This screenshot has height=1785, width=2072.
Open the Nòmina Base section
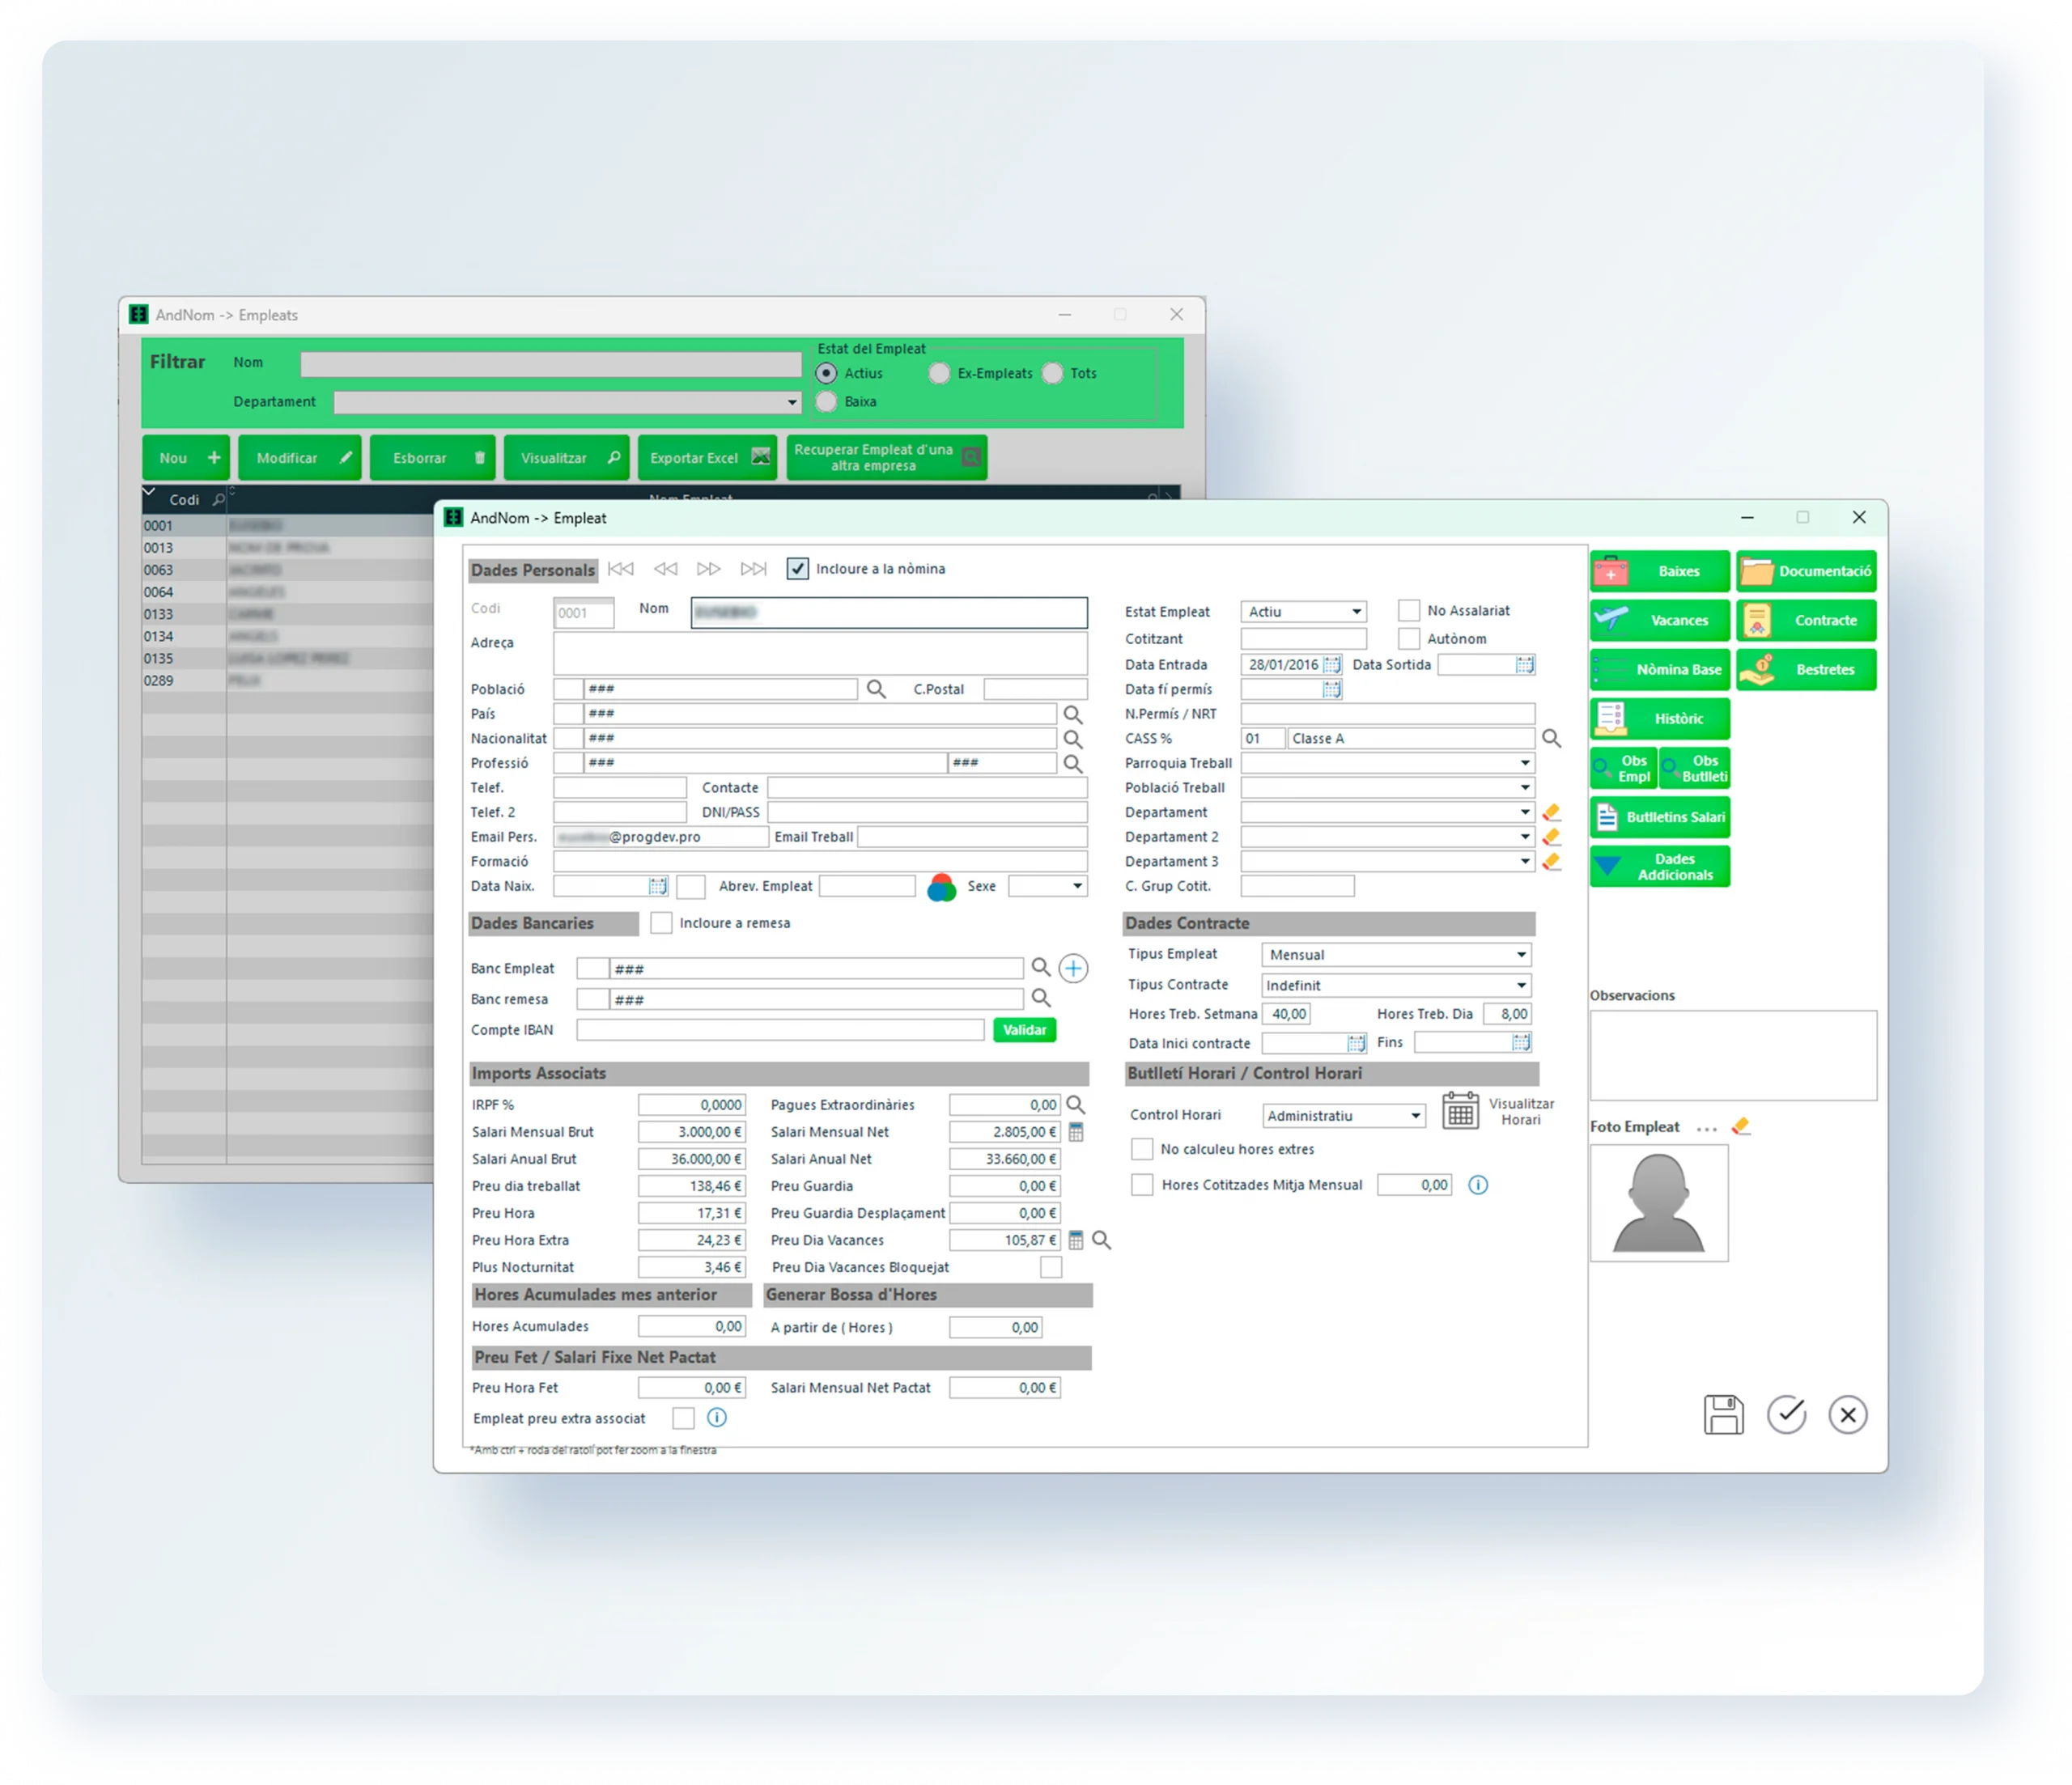pyautogui.click(x=1659, y=669)
